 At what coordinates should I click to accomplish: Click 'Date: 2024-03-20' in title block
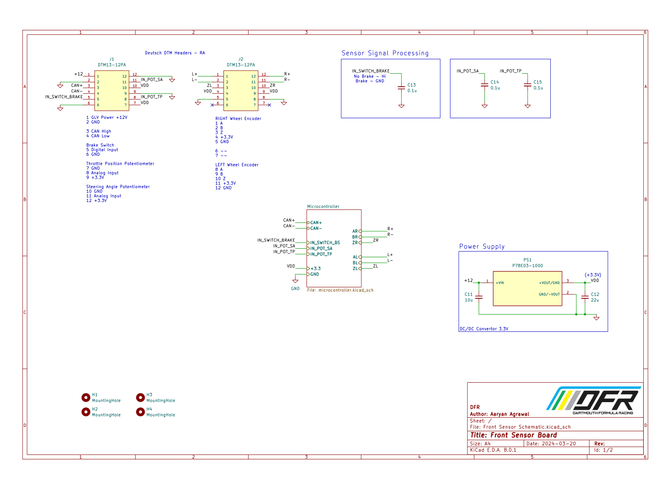pyautogui.click(x=551, y=444)
